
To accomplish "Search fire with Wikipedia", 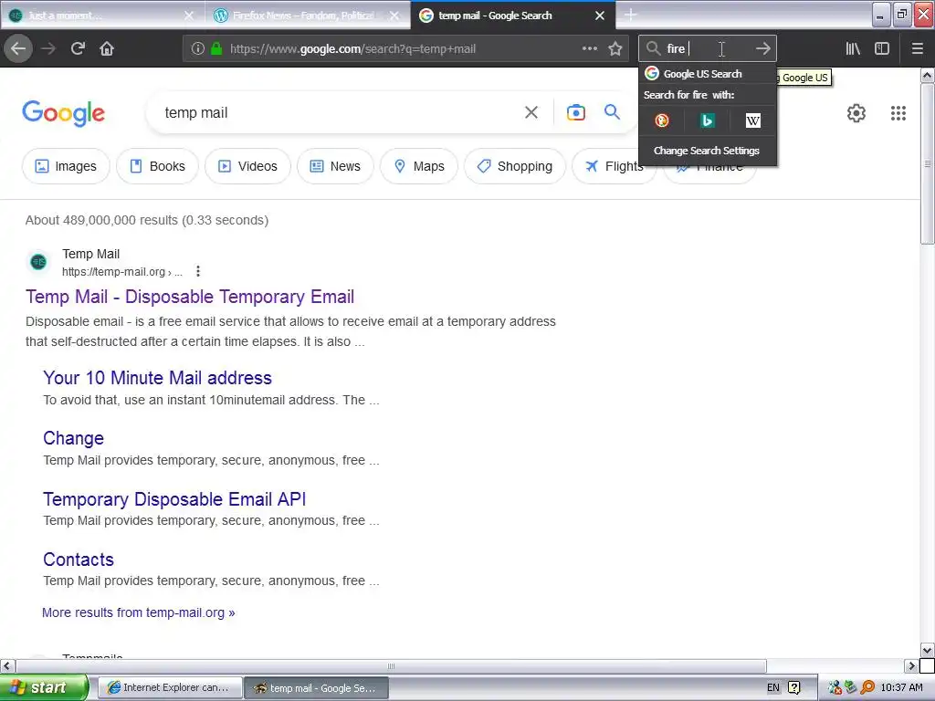I will click(x=752, y=121).
